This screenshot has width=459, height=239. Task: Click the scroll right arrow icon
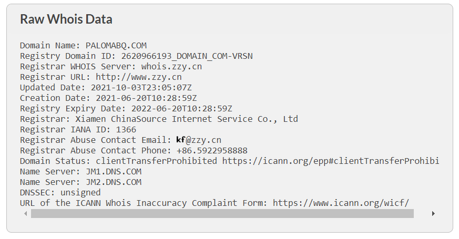click(x=433, y=214)
